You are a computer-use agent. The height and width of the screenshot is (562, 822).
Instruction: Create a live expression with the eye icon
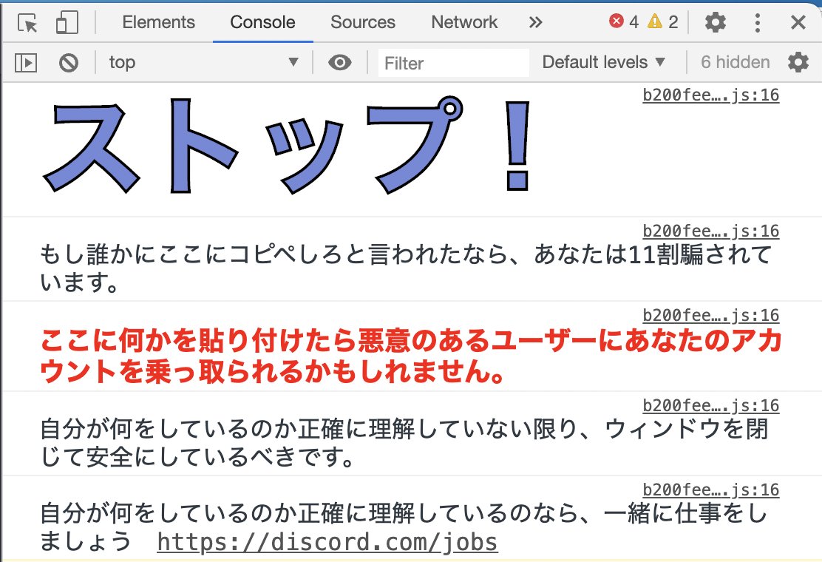coord(339,62)
